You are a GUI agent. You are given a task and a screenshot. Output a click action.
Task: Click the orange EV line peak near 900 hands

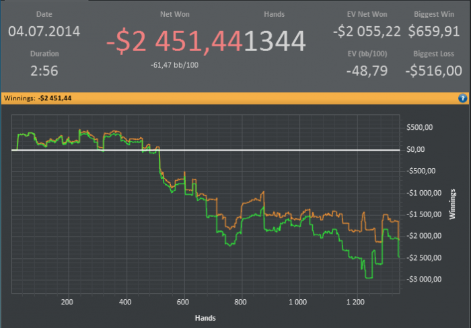tap(264, 192)
